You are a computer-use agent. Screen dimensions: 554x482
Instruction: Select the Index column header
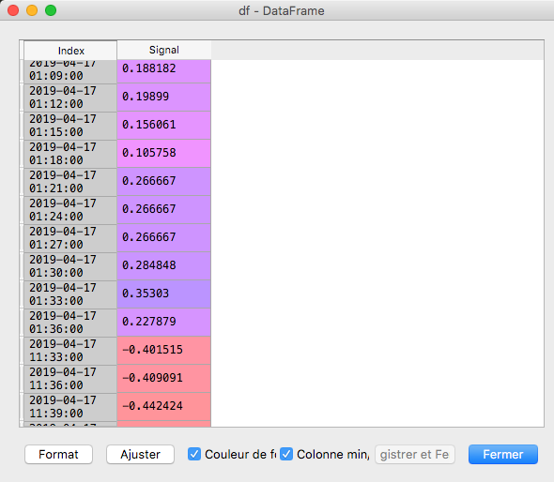tap(70, 51)
